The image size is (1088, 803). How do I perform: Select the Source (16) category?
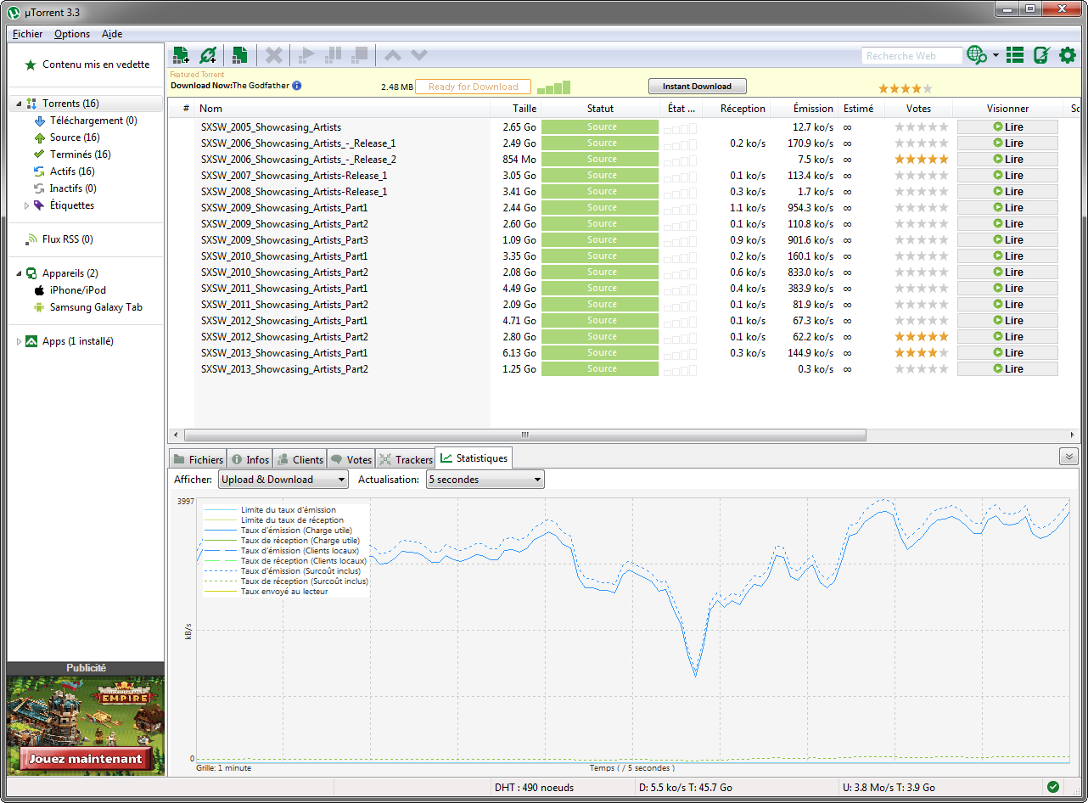click(x=67, y=138)
